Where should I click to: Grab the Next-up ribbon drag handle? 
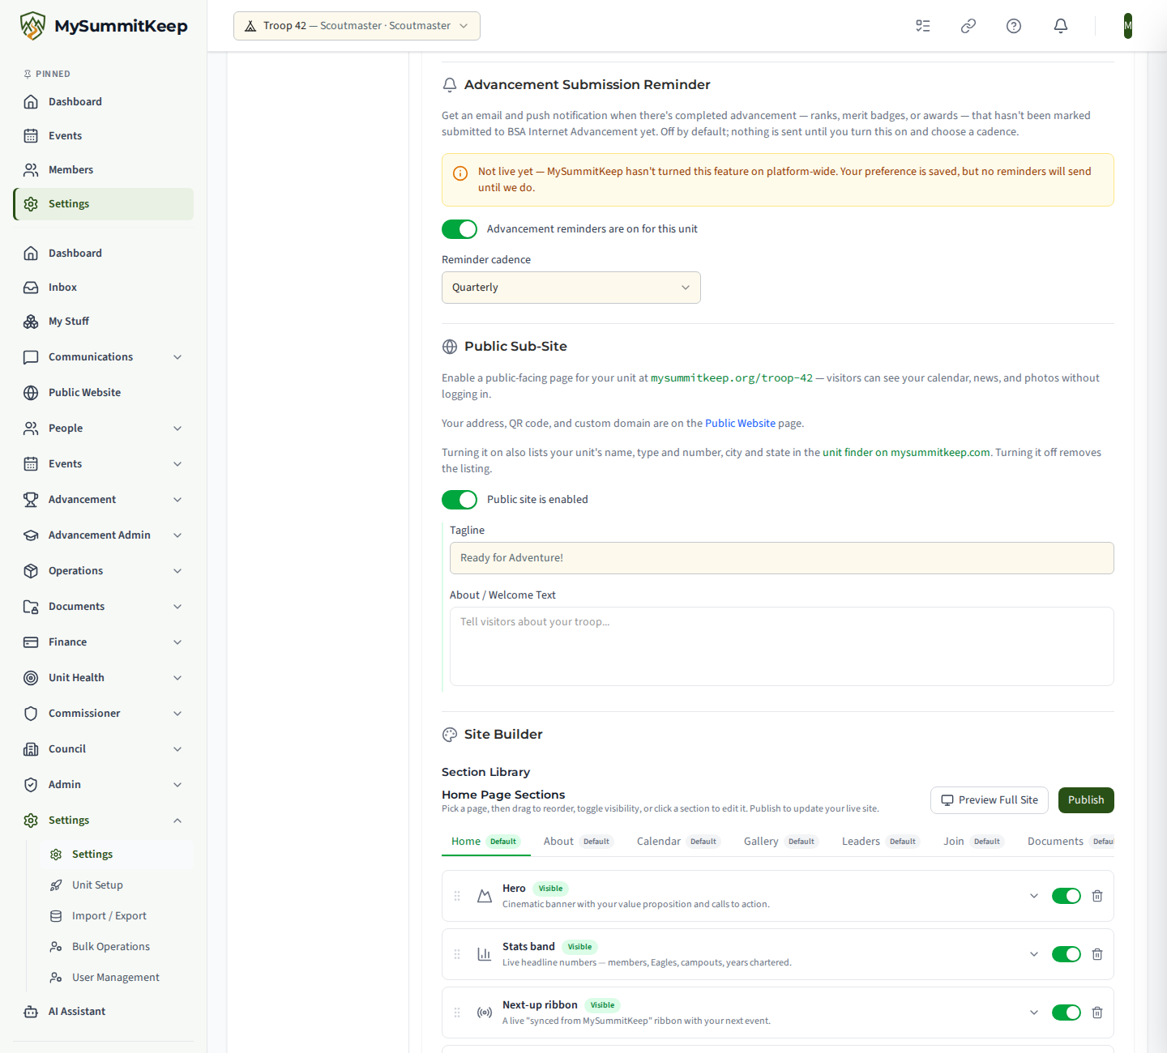pos(457,1013)
